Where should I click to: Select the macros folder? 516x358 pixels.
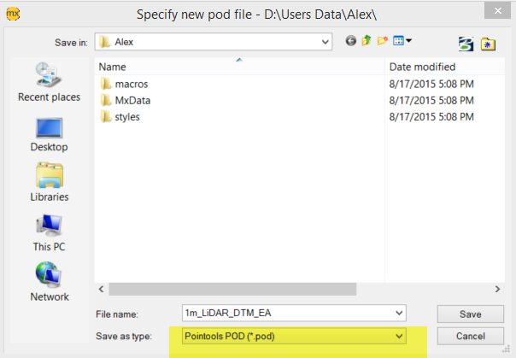132,84
